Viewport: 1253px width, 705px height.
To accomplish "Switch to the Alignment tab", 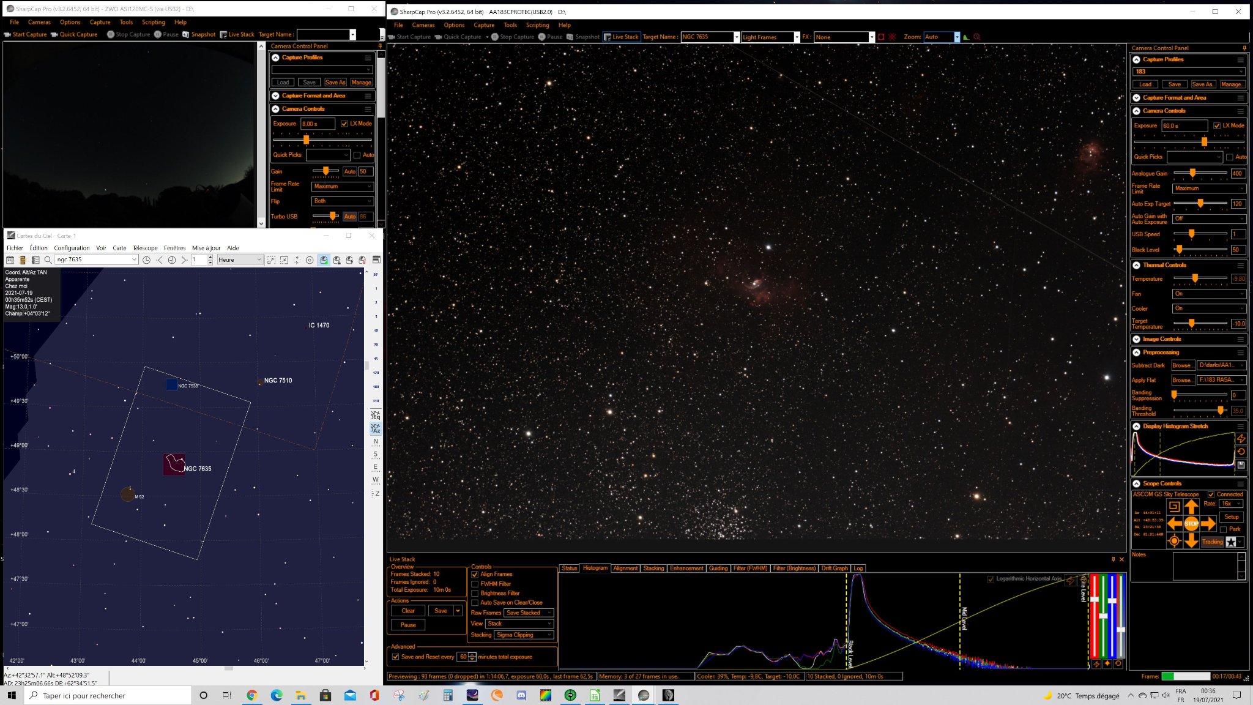I will [x=625, y=569].
